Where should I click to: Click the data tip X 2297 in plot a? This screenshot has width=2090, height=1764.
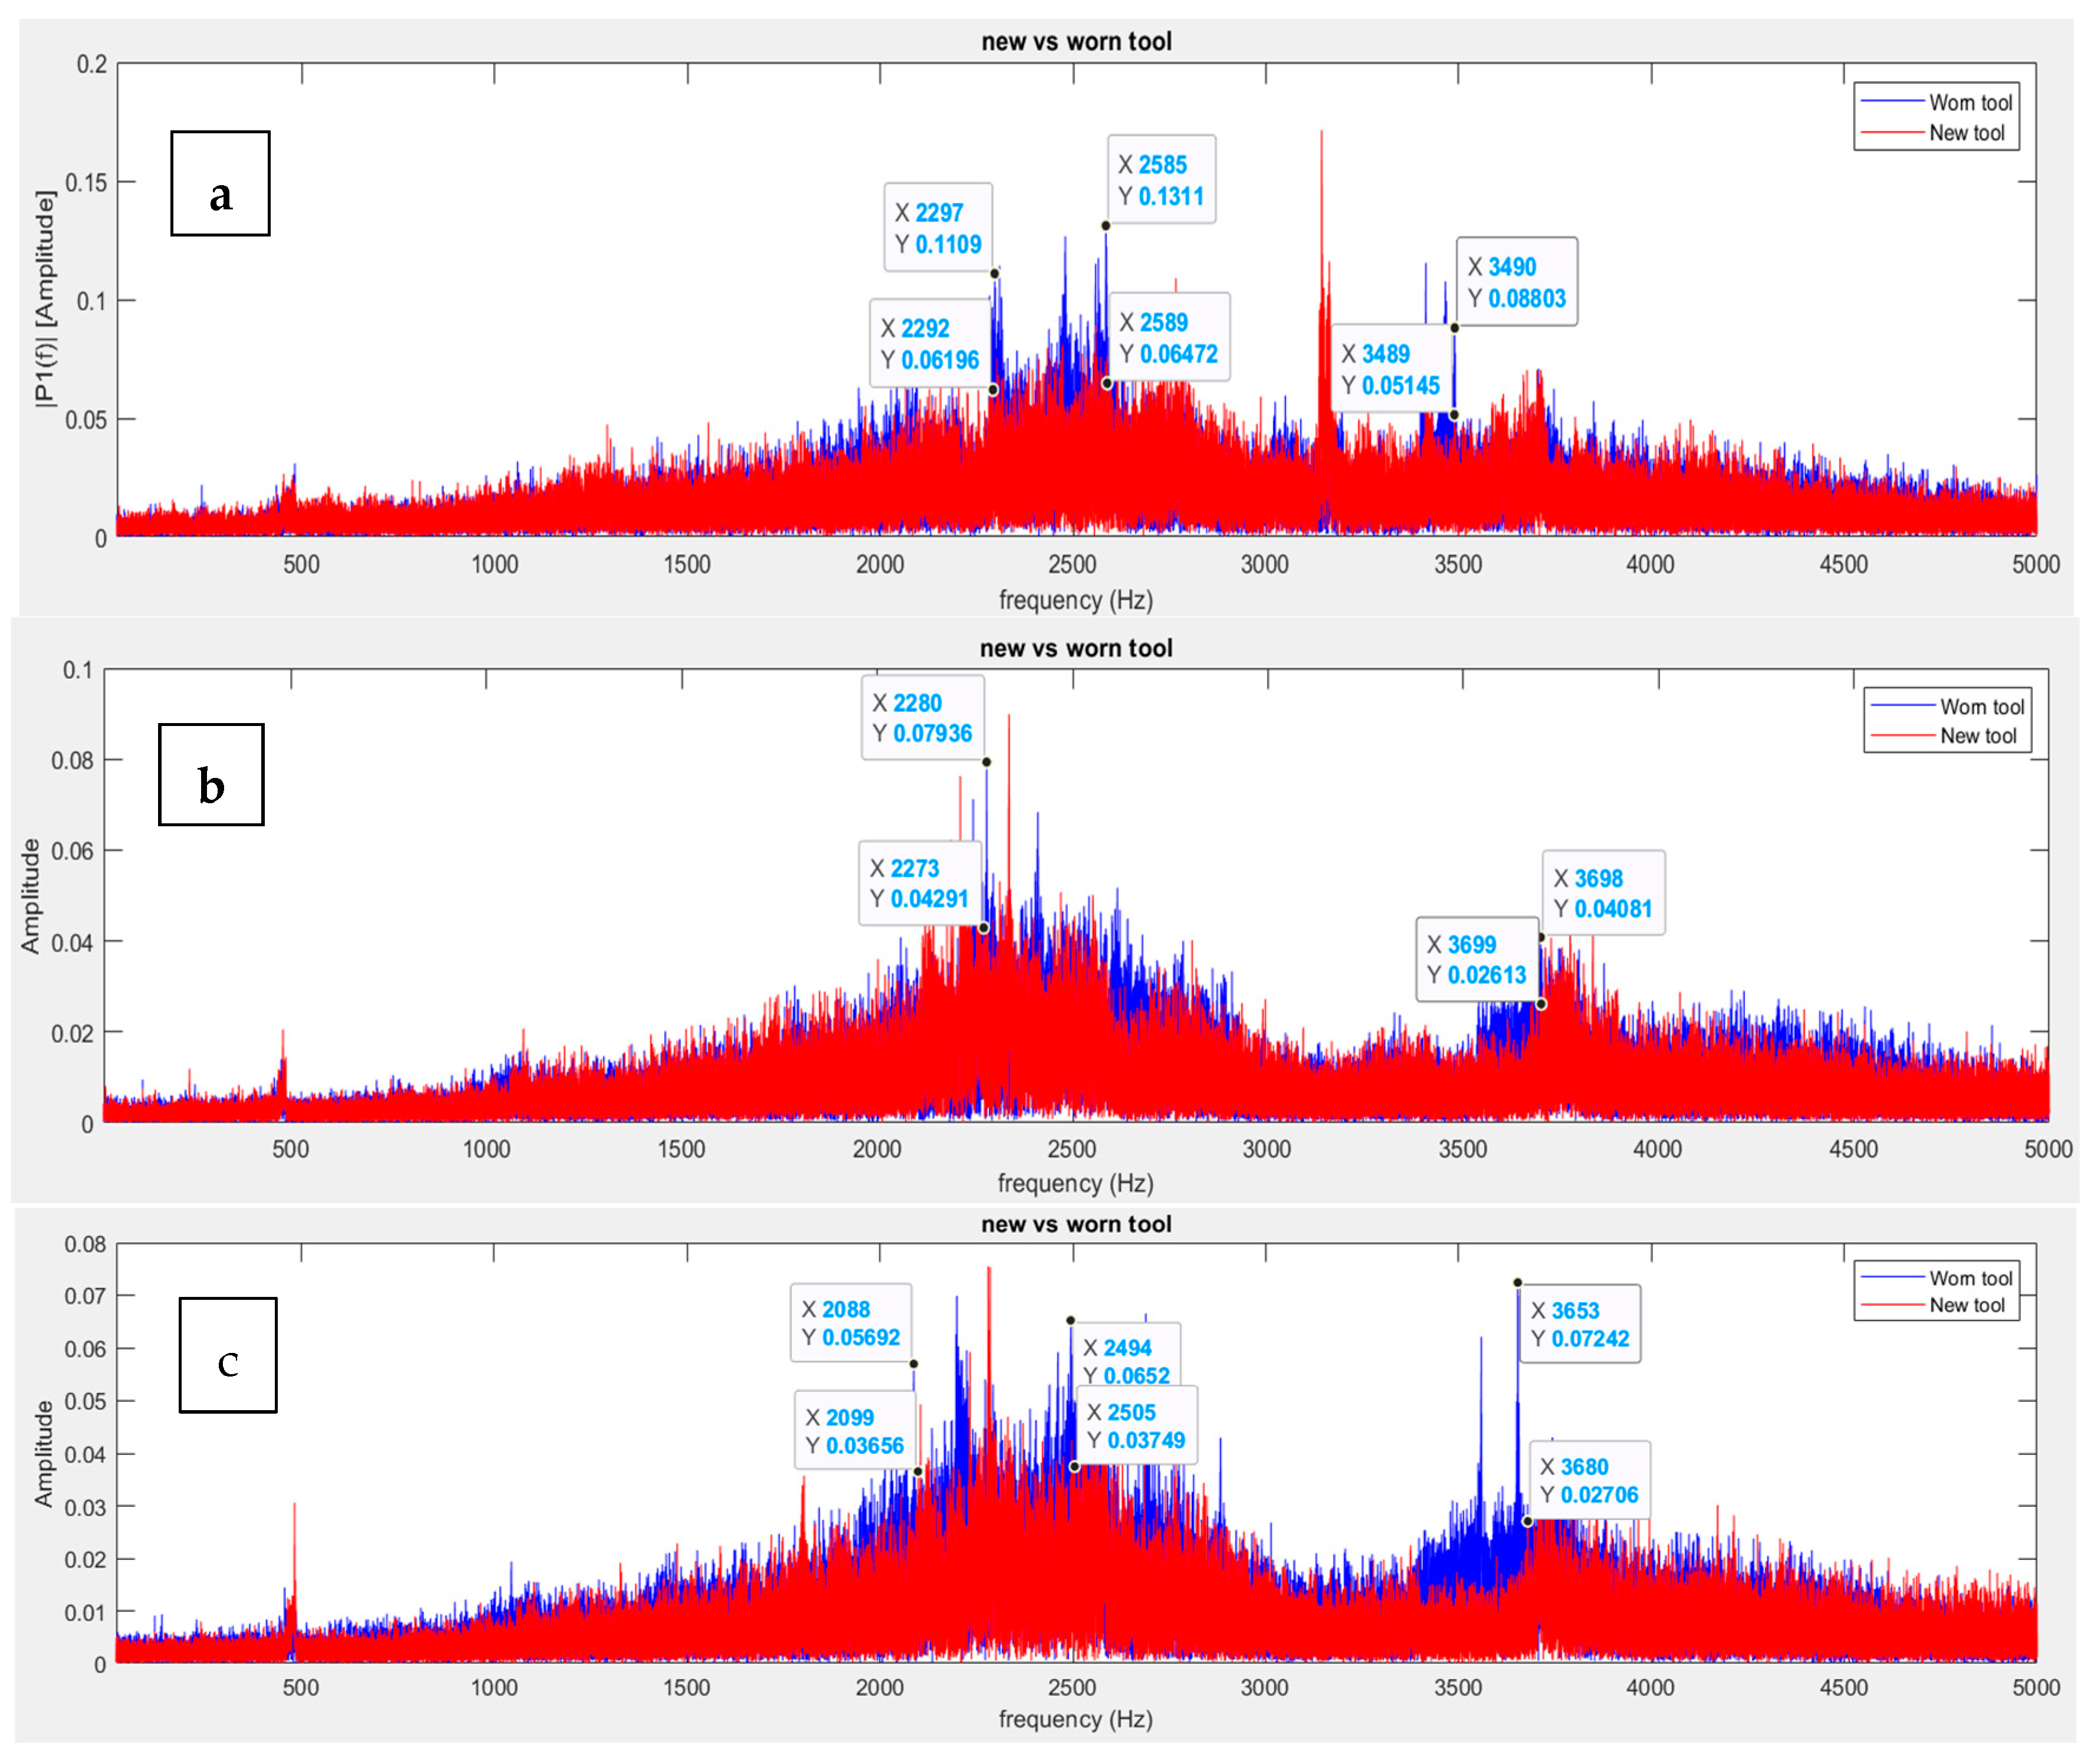pos(938,228)
